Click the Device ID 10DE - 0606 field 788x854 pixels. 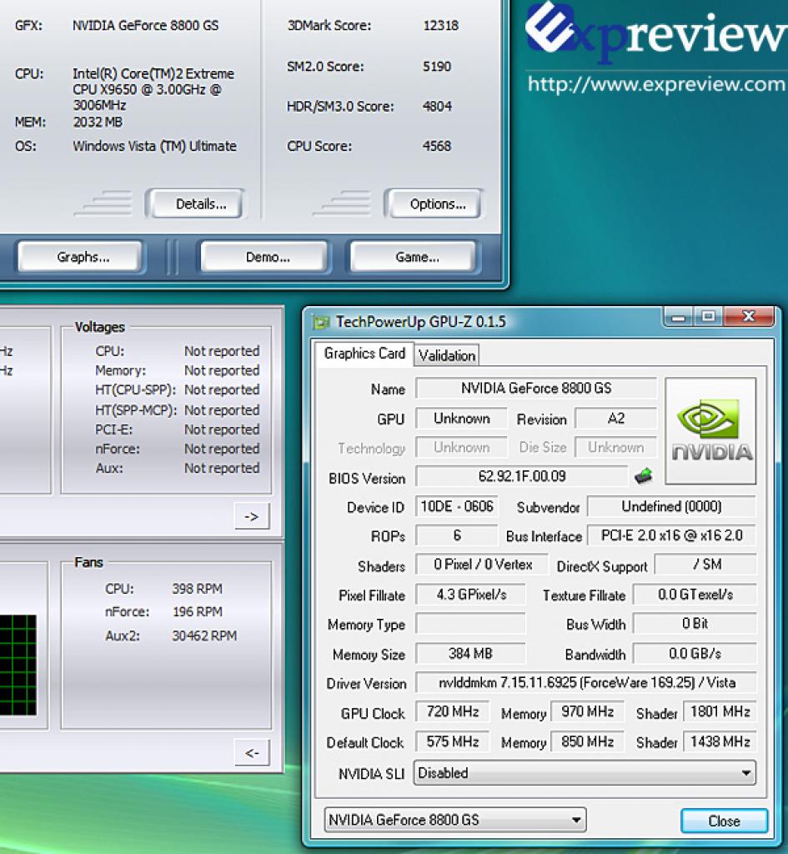pyautogui.click(x=456, y=506)
